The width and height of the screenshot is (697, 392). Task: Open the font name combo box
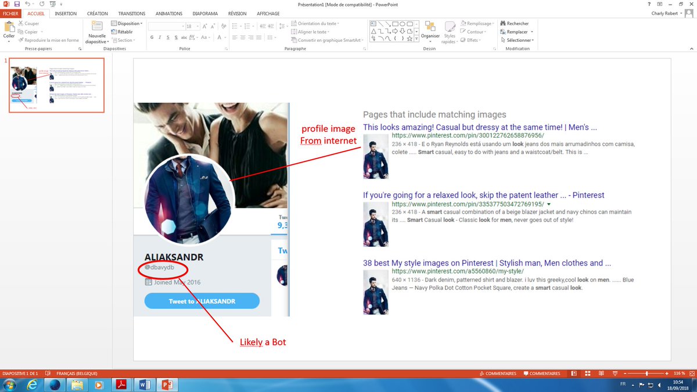166,26
